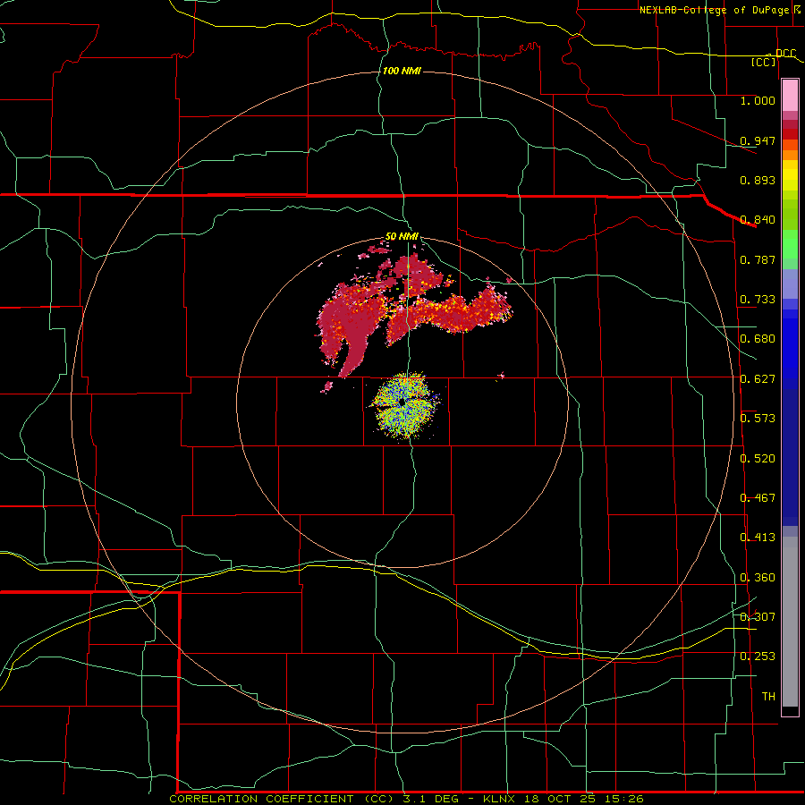Click the 0.520 scale label
Viewport: 805px width, 805px height.
click(758, 459)
